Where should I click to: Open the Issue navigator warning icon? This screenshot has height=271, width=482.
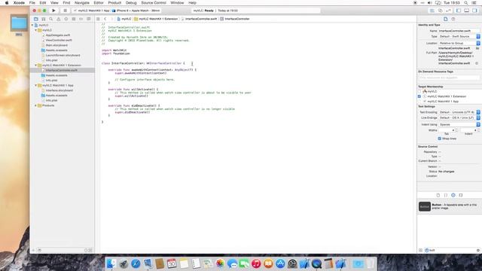point(59,19)
